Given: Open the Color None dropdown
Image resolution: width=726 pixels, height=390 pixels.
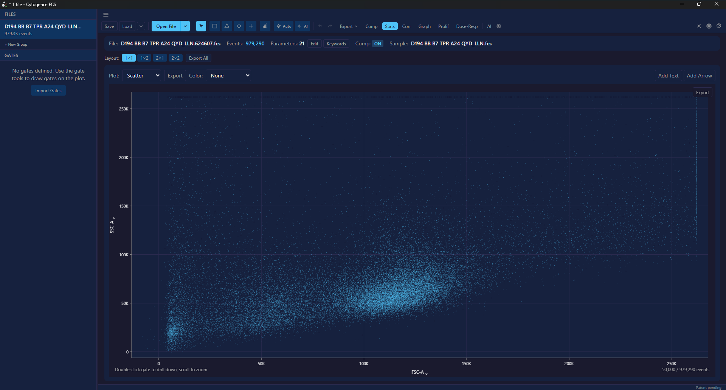Looking at the screenshot, I should [x=228, y=76].
